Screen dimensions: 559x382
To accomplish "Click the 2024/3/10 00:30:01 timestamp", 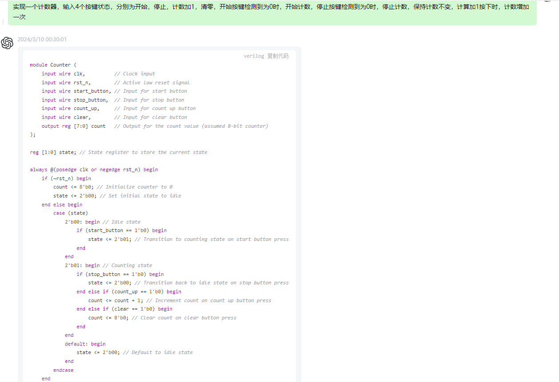I will [x=42, y=39].
